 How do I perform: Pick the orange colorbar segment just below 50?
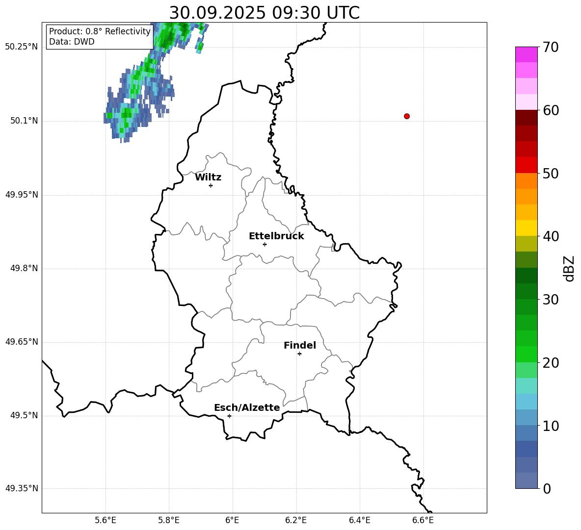click(x=526, y=181)
